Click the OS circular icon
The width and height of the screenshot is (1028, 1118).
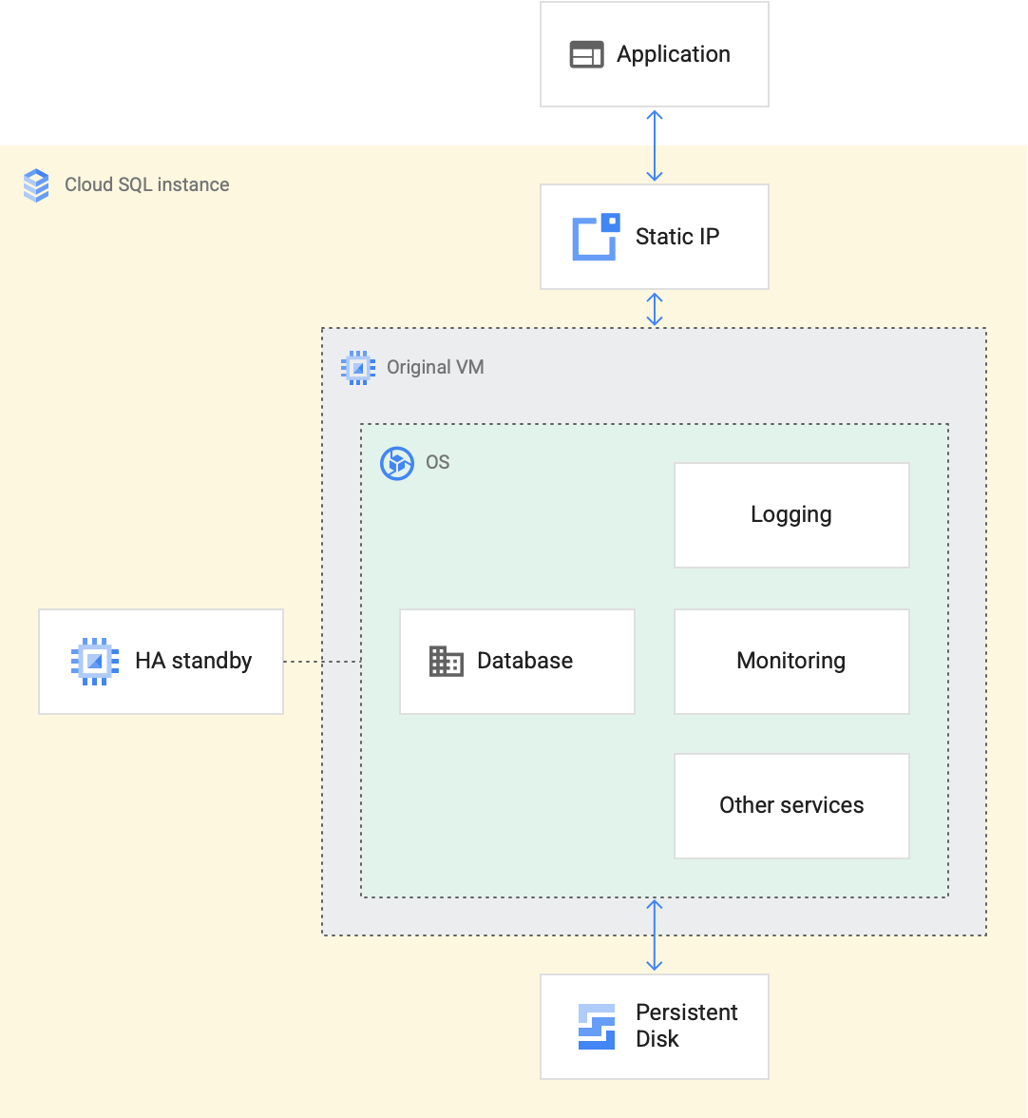tap(397, 464)
